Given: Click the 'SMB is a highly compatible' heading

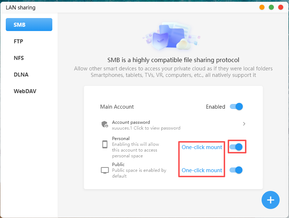Looking at the screenshot, I should pos(173,60).
